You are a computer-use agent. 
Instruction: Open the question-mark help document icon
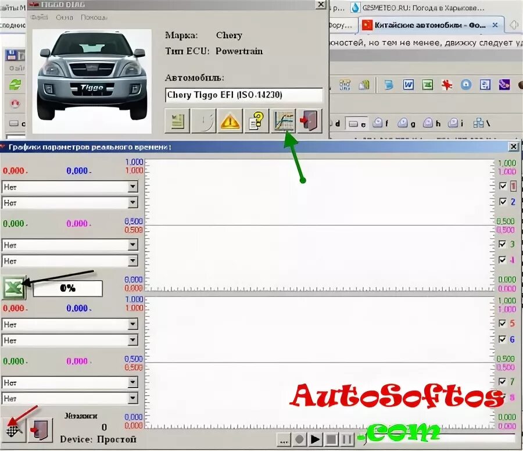click(x=256, y=121)
